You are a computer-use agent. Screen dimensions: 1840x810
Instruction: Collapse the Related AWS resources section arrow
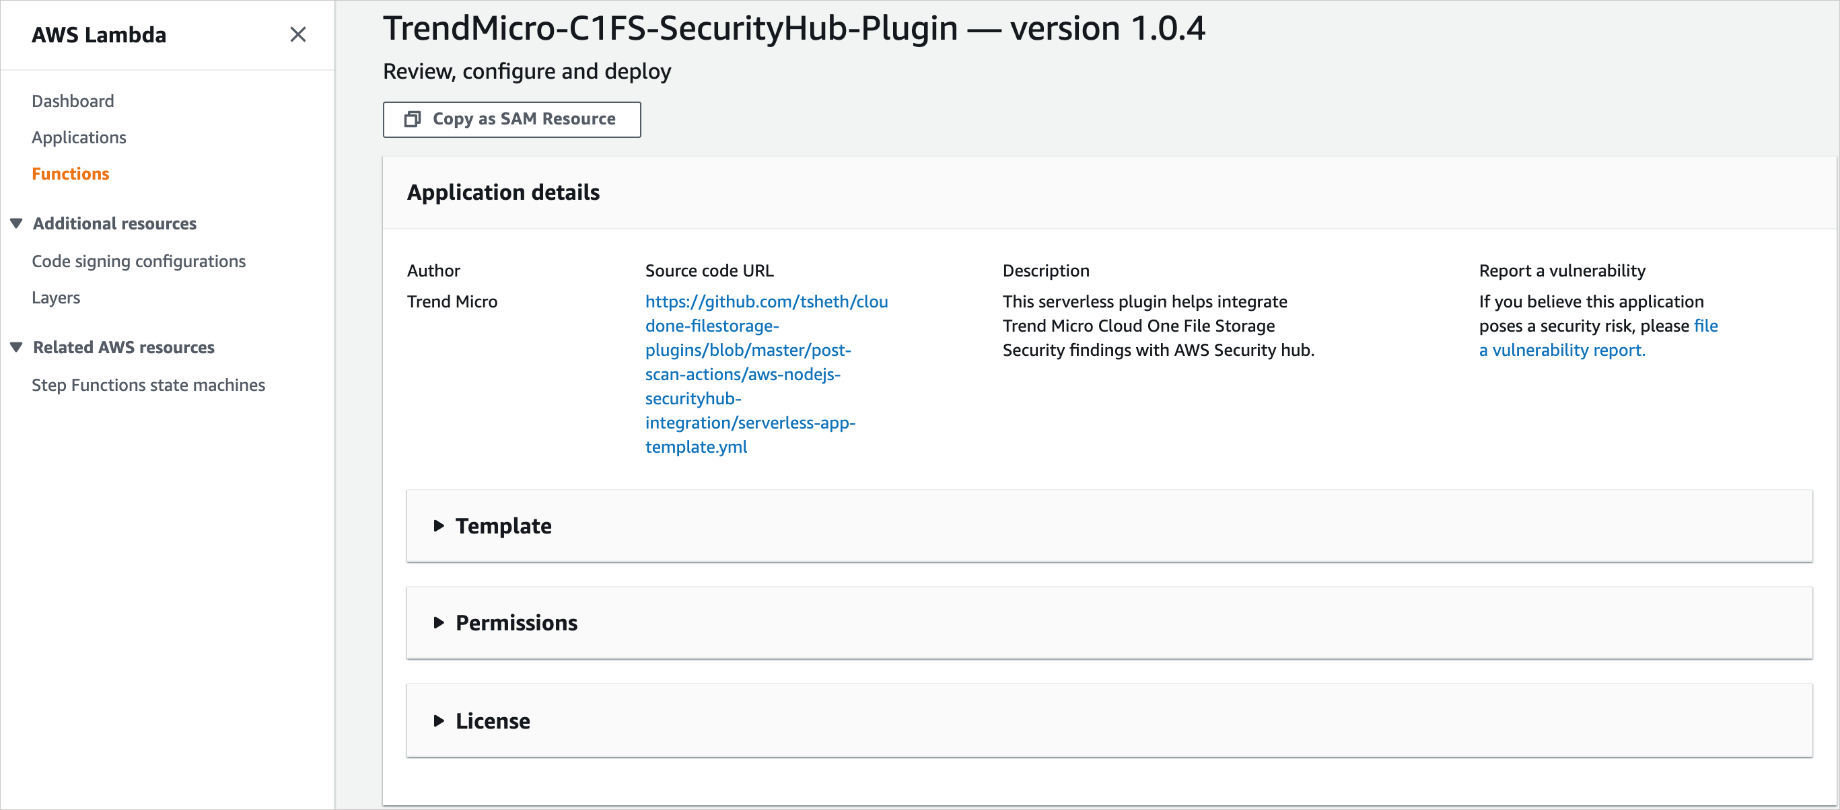(x=16, y=347)
